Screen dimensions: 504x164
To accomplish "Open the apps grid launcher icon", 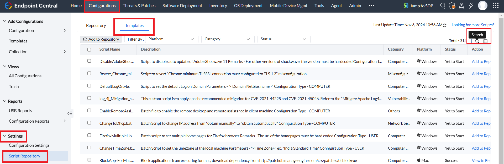I will pos(495,6).
